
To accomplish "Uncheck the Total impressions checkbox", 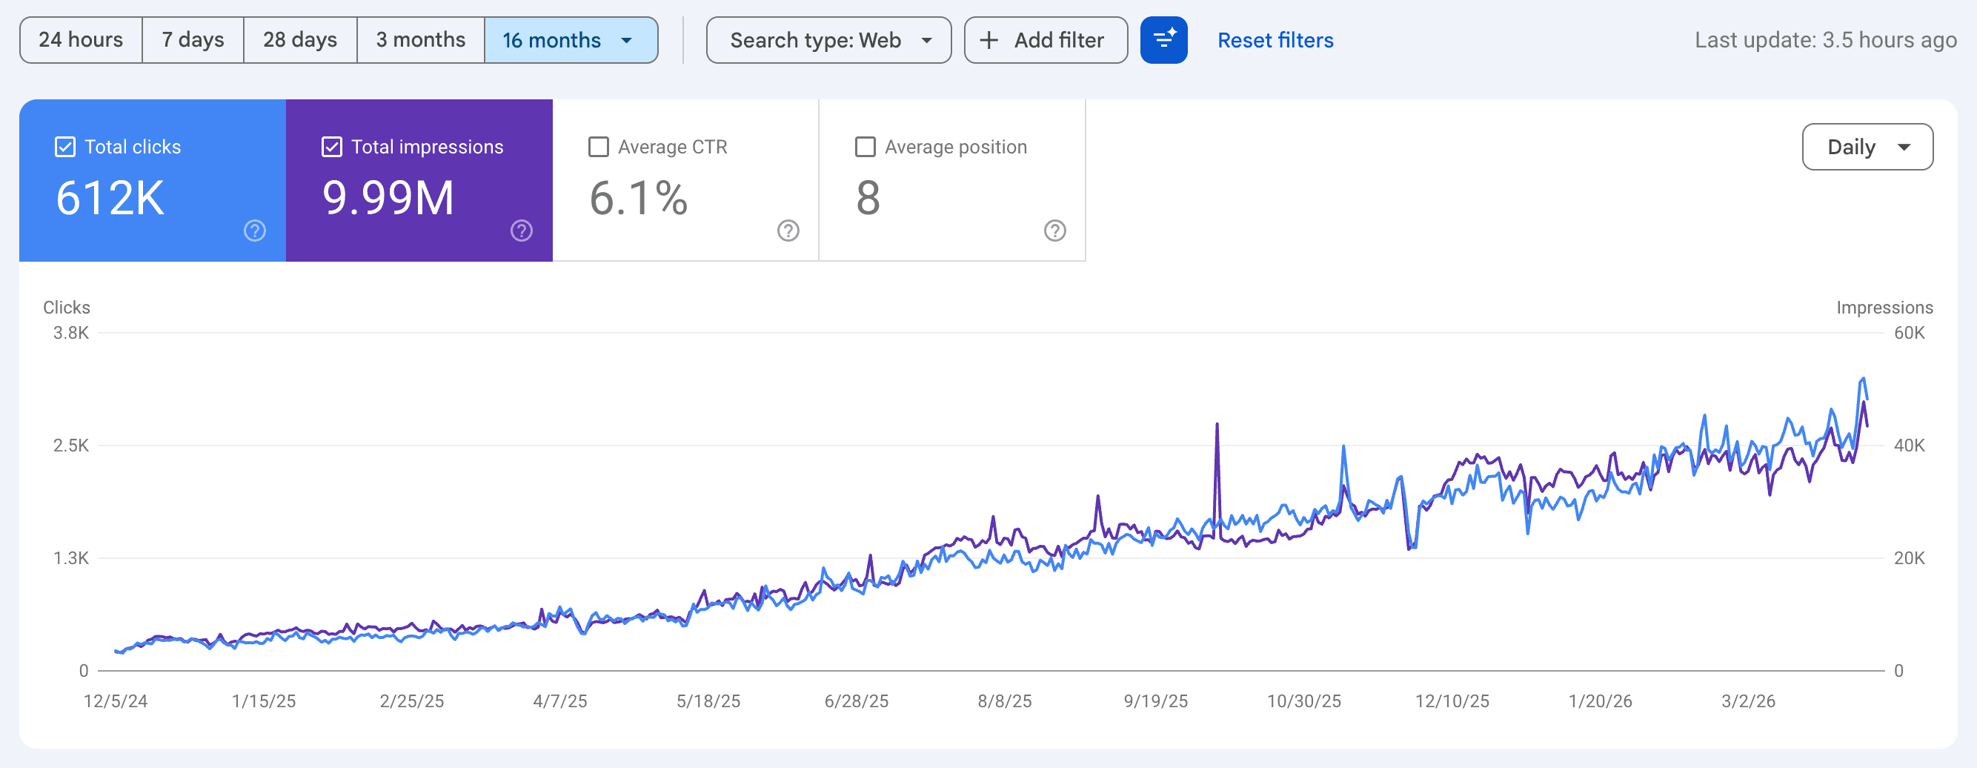I will coord(332,146).
